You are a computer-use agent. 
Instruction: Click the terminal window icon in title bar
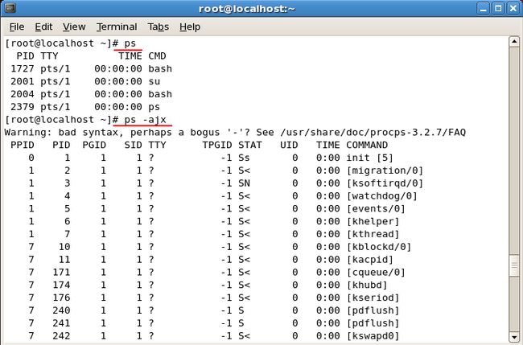click(10, 8)
